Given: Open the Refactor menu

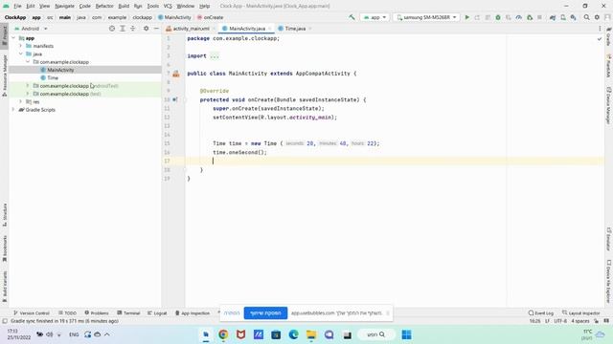Looking at the screenshot, I should coord(104,6).
